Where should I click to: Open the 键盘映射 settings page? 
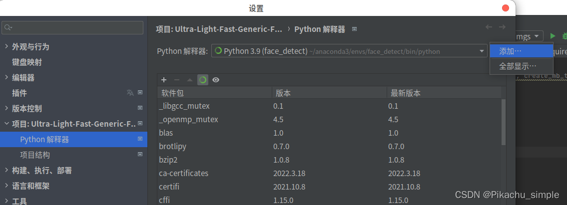tap(27, 62)
